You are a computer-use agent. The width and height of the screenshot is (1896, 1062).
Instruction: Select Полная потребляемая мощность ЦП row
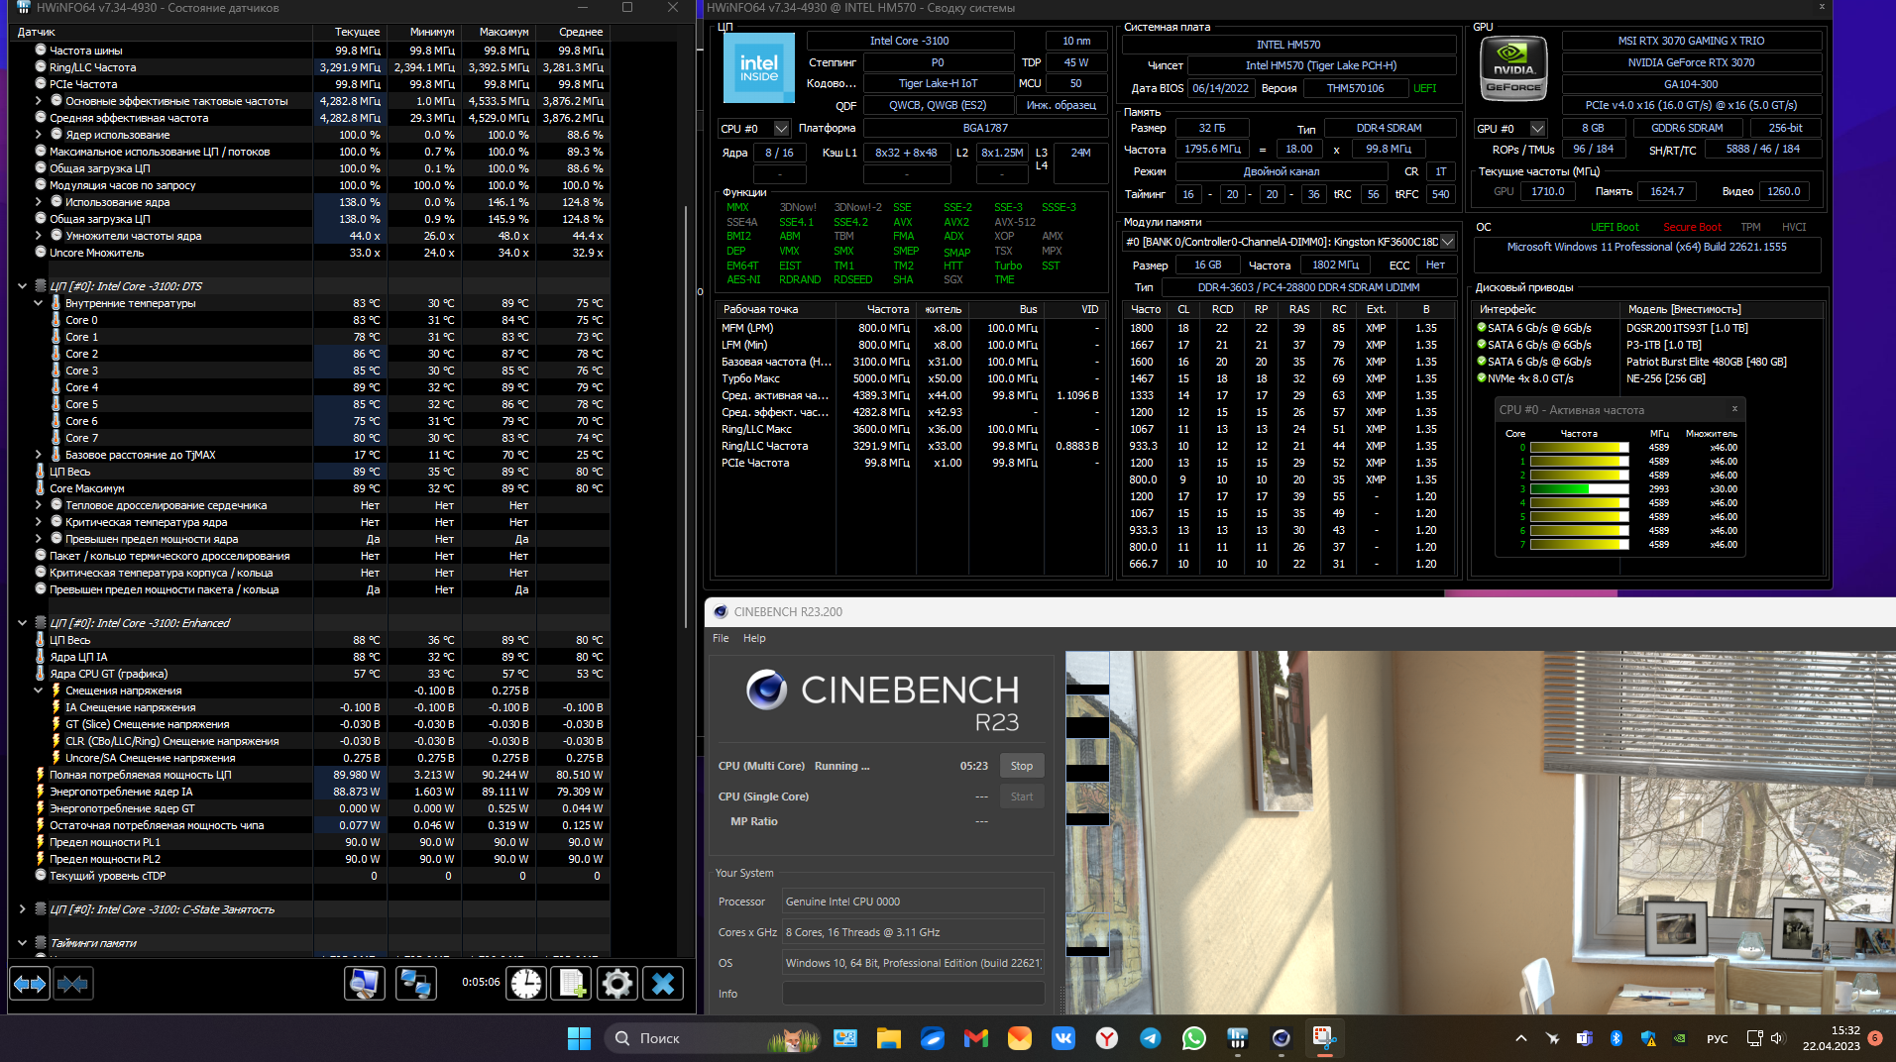310,775
